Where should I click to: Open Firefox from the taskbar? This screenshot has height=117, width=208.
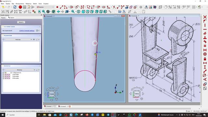point(87,115)
